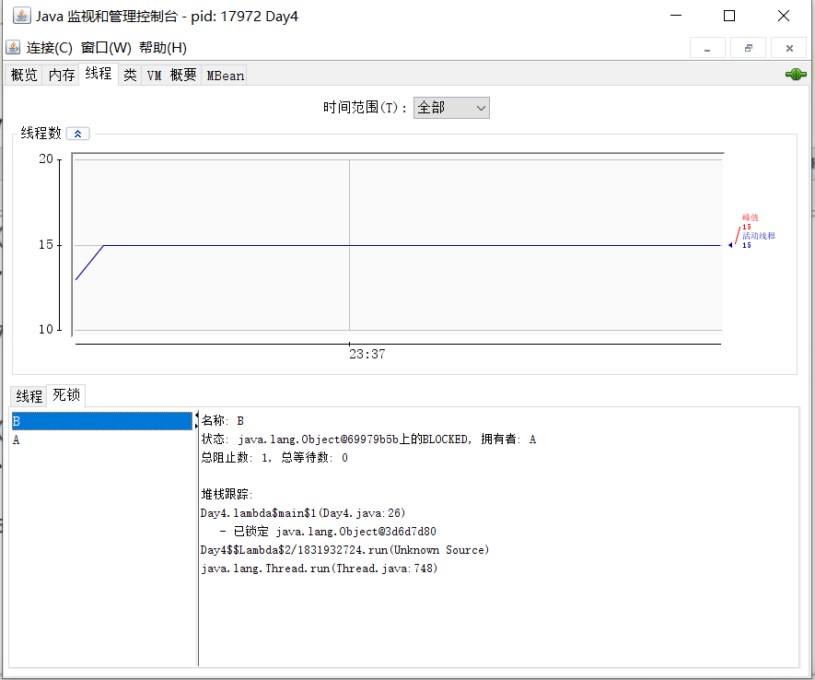Select thread B in the deadlock list

[102, 421]
